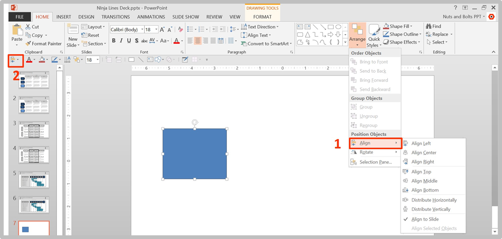
Task: Click ribbon Font Color red A swatch
Action: [177, 41]
